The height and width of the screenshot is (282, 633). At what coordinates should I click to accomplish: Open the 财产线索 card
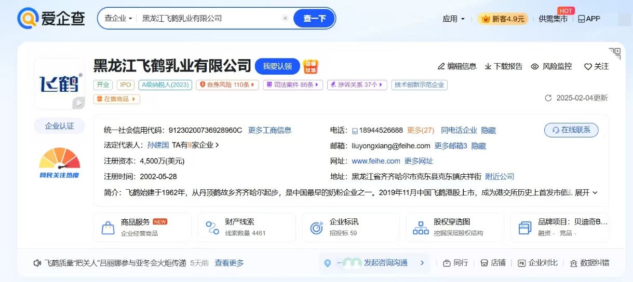coord(246,227)
